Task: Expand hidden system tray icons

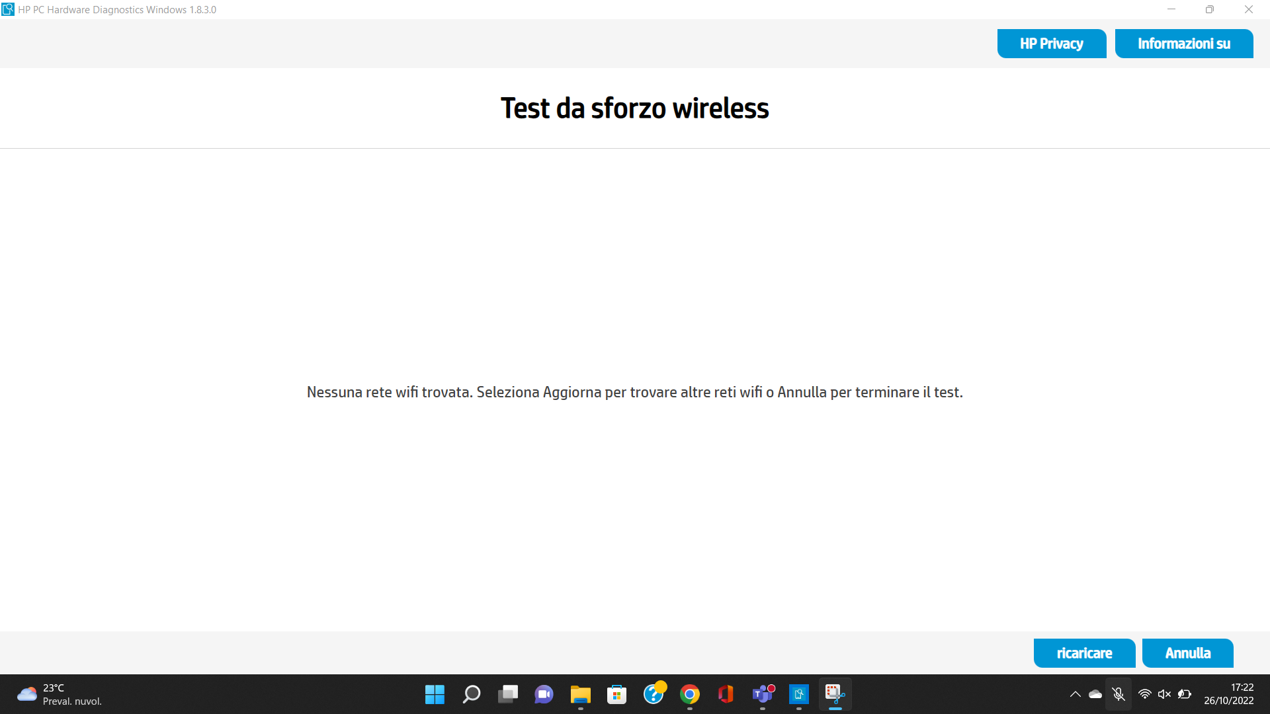Action: (x=1074, y=694)
